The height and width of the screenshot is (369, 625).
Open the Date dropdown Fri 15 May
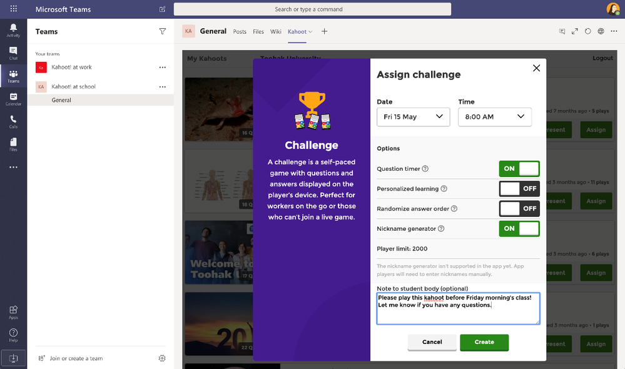point(414,117)
